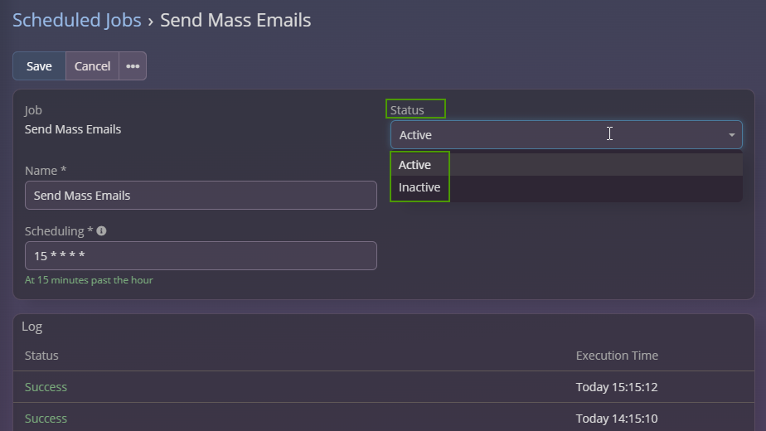The width and height of the screenshot is (766, 431).
Task: Click the first Success log entry
Action: (x=46, y=387)
